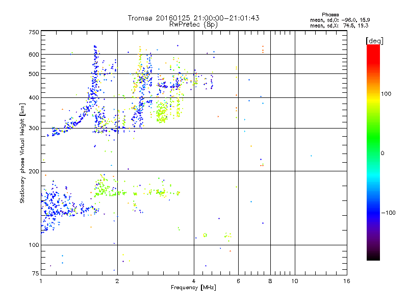The image size is (408, 306).
Task: Click the 10 MHz frequency tick label
Action: click(x=295, y=281)
